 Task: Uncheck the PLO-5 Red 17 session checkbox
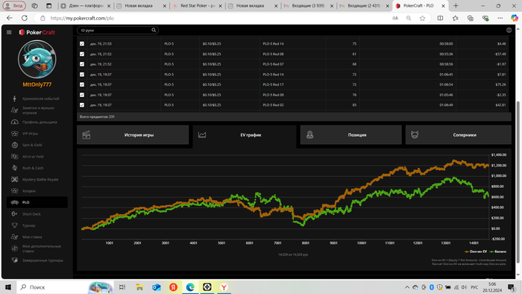[82, 84]
